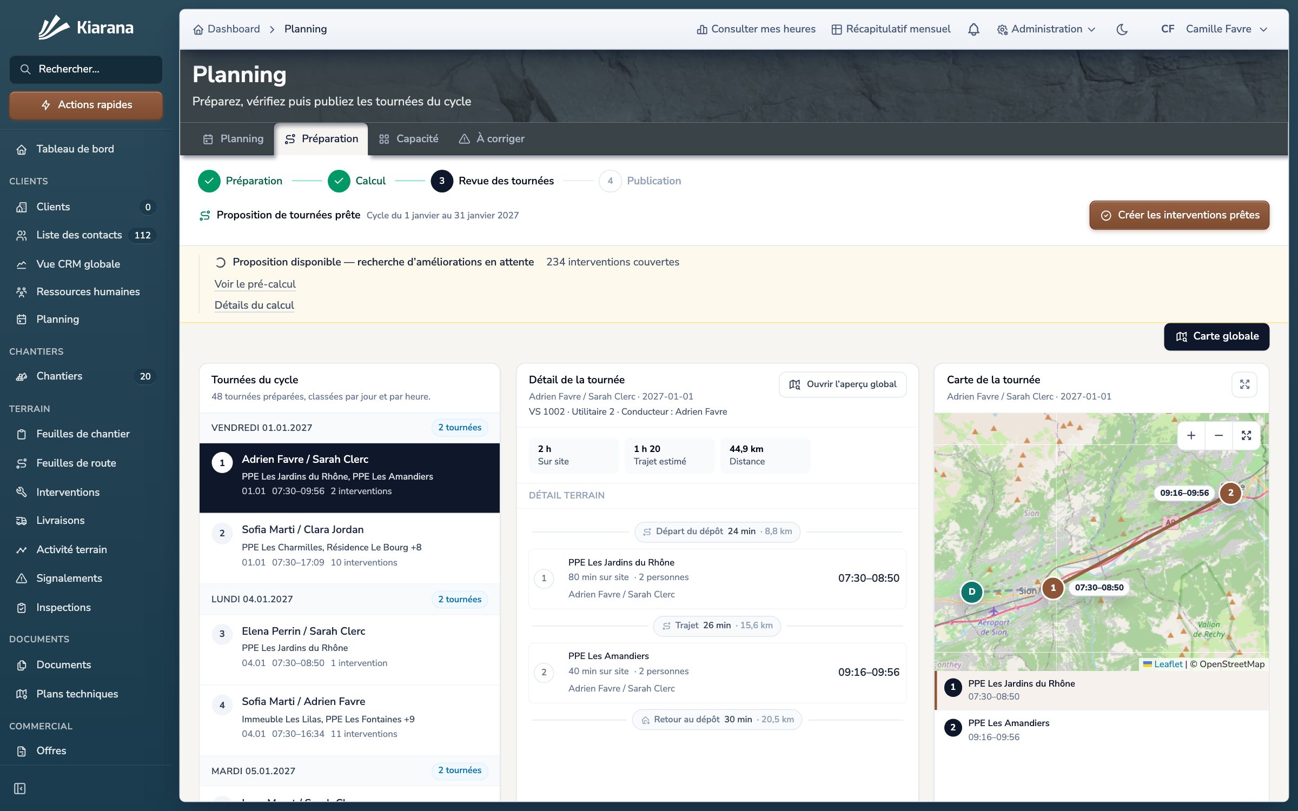Zoom in on the tour map

(x=1191, y=435)
